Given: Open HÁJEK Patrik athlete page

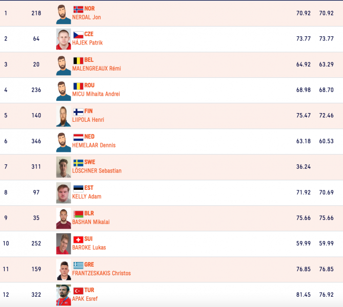Looking at the screenshot, I should [88, 43].
